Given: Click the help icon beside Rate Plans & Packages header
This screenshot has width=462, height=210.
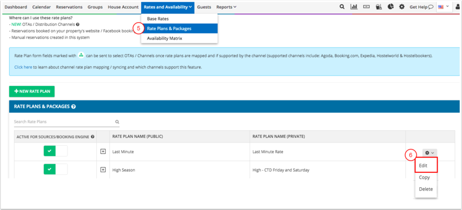Looking at the screenshot, I should [73, 107].
